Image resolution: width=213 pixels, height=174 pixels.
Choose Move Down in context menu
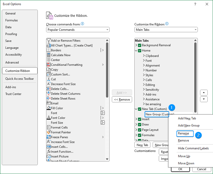[186, 163]
